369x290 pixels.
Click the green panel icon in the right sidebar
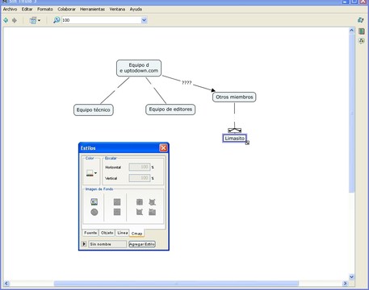362,31
